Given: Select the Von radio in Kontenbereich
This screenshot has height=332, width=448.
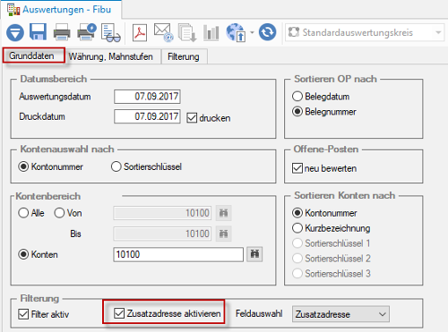Looking at the screenshot, I should coord(68,213).
